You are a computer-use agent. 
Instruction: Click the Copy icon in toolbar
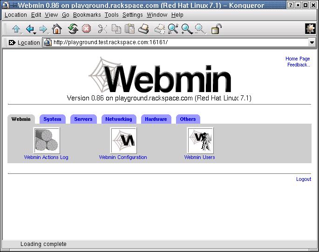116,29
